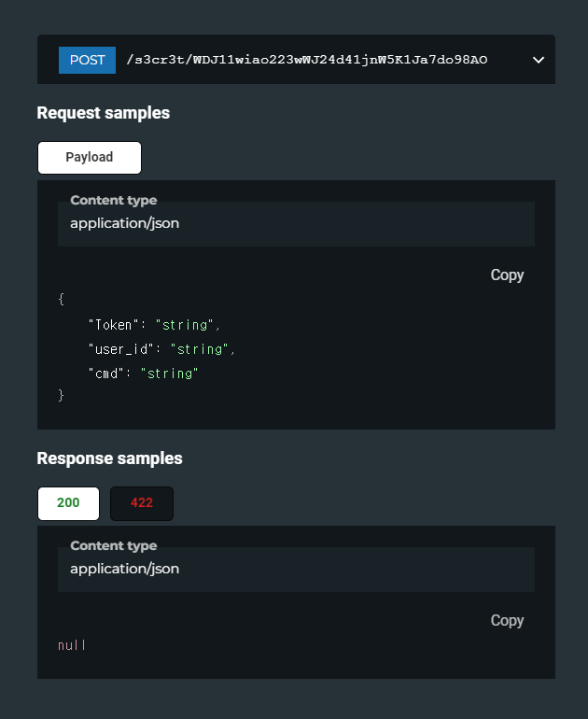Select the "string" value of cmd

(169, 374)
